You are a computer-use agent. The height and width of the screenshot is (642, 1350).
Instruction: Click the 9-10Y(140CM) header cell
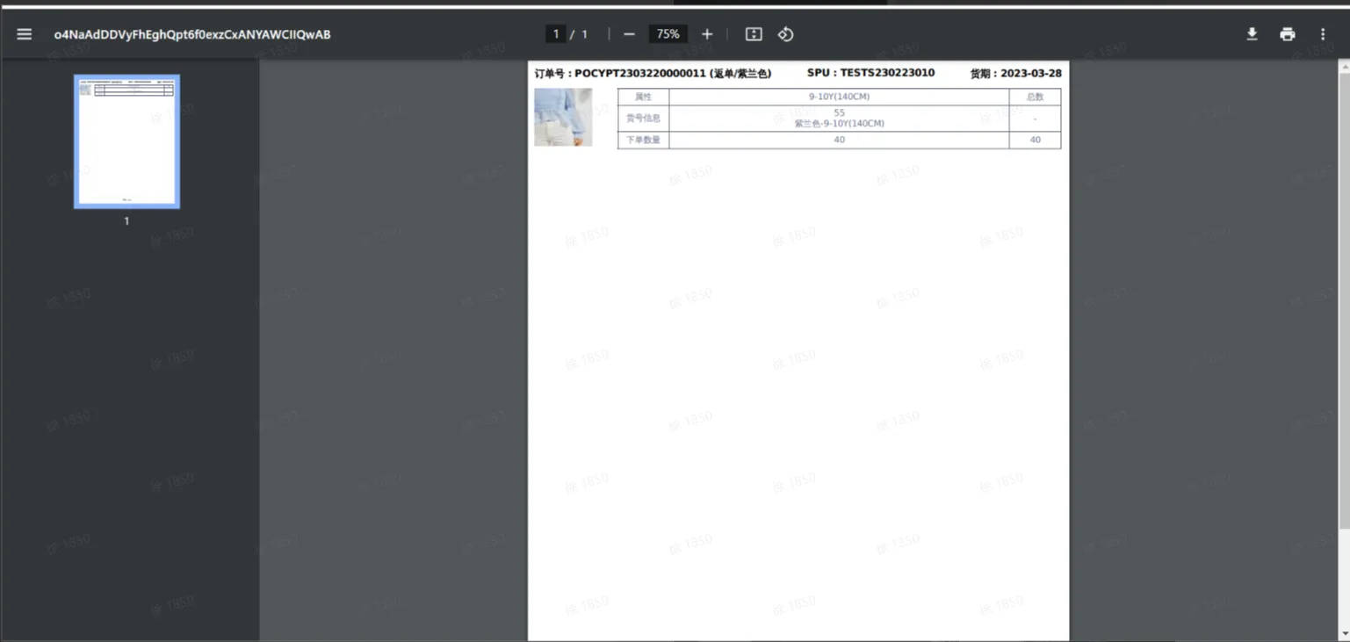[x=839, y=97]
